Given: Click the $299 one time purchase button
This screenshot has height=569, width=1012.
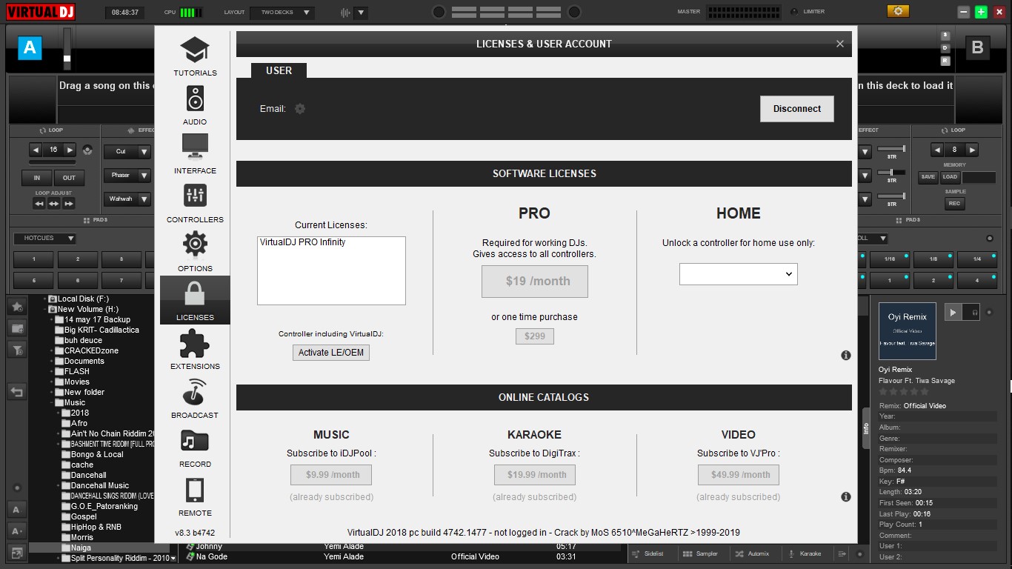Looking at the screenshot, I should 534,336.
